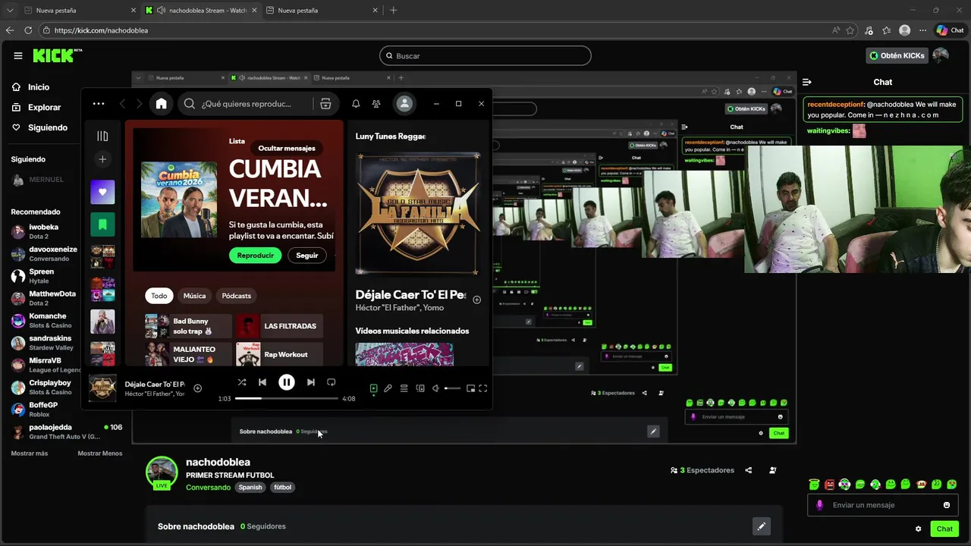971x546 pixels.
Task: Click Ocultar mensajes in Spotify
Action: tap(287, 149)
